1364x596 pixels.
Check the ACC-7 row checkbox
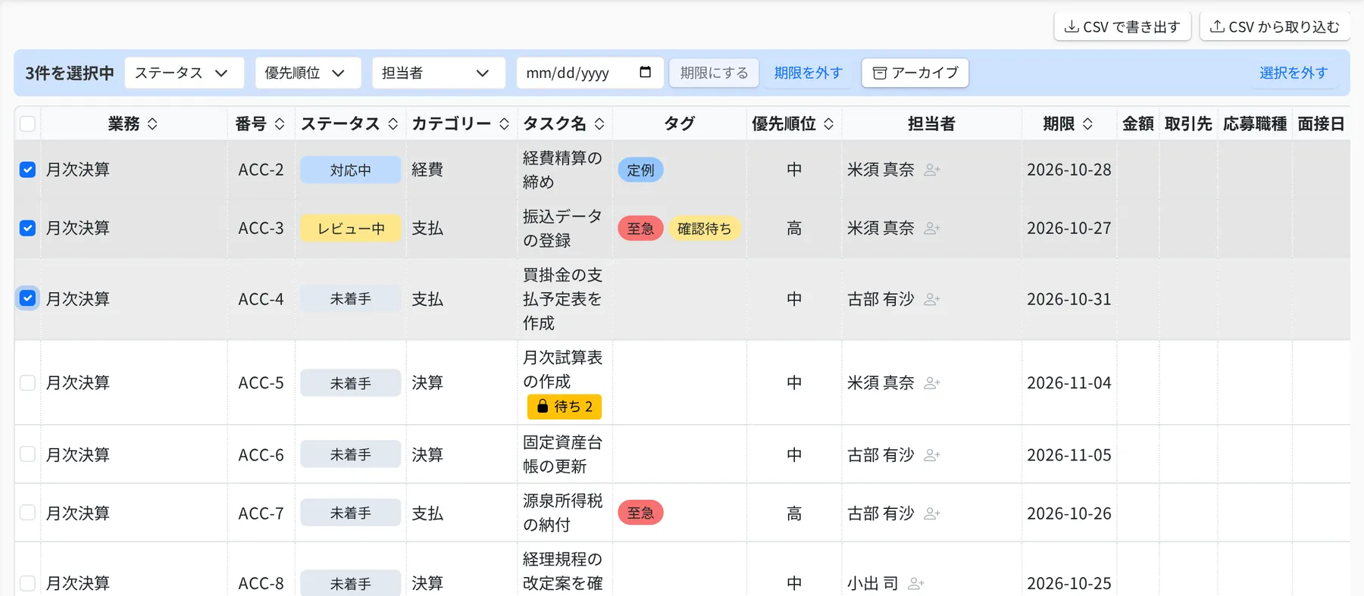click(27, 513)
